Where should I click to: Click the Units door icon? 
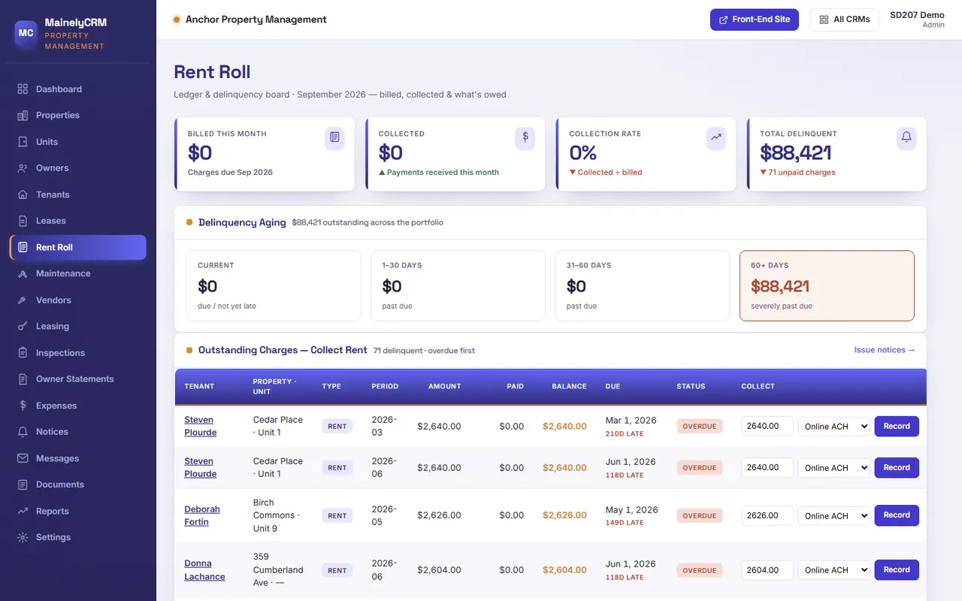click(x=23, y=141)
